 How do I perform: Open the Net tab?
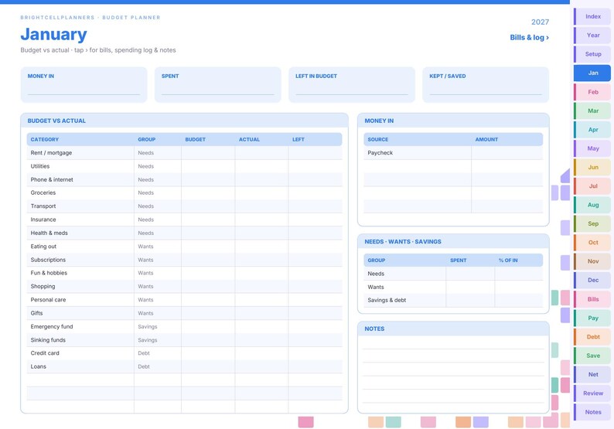(x=592, y=374)
